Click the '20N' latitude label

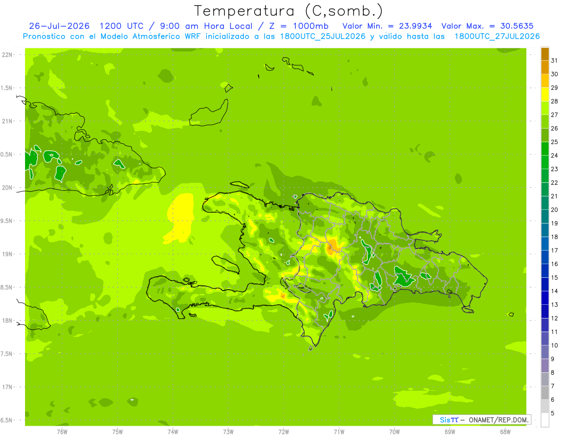pyautogui.click(x=7, y=188)
